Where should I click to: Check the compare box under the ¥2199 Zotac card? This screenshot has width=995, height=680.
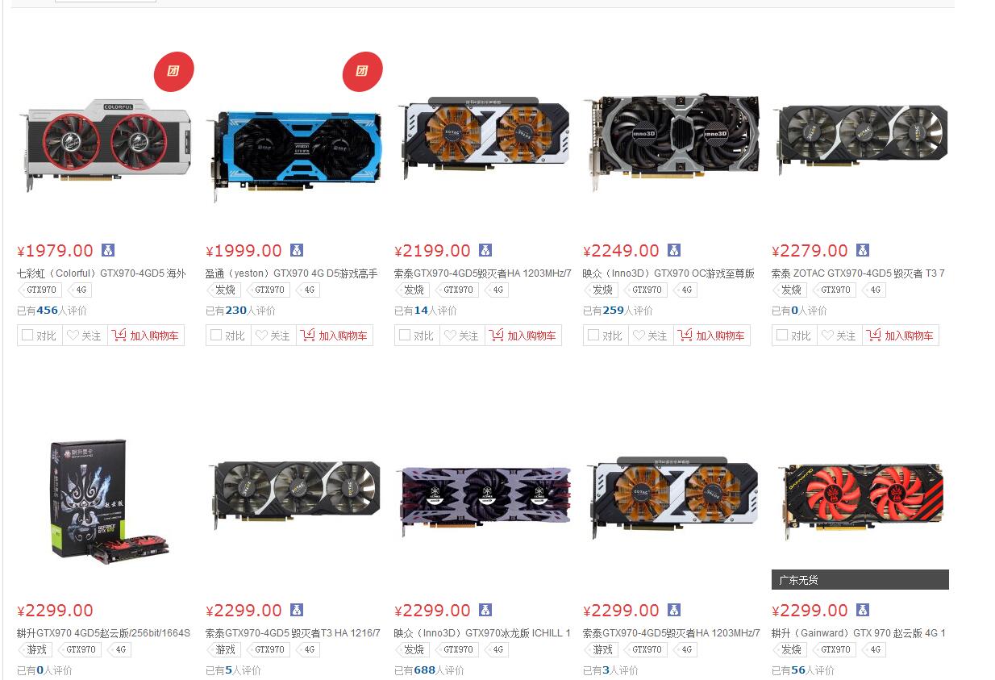coord(405,335)
